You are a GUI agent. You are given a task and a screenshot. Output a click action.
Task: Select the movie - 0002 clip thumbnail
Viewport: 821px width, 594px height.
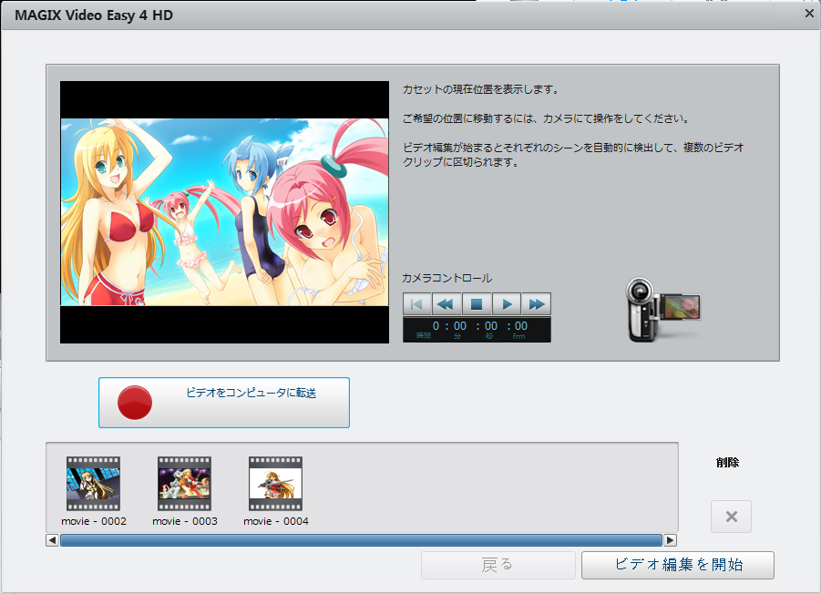coord(93,484)
